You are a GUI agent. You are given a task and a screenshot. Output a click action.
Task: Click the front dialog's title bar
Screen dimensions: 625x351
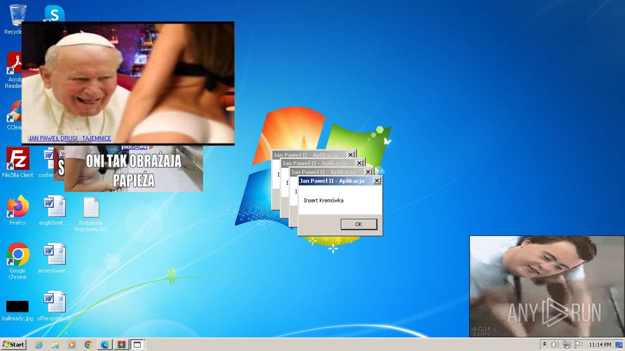pyautogui.click(x=340, y=181)
